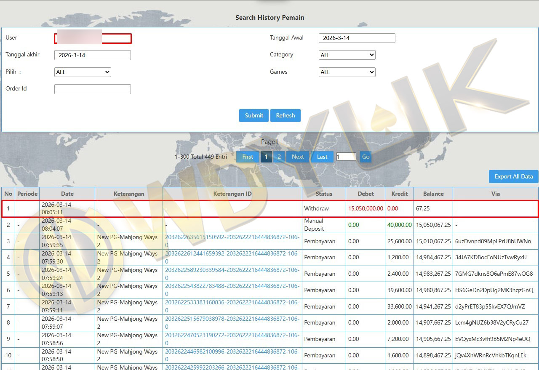Go to the Last page
The height and width of the screenshot is (370, 539).
tap(322, 157)
